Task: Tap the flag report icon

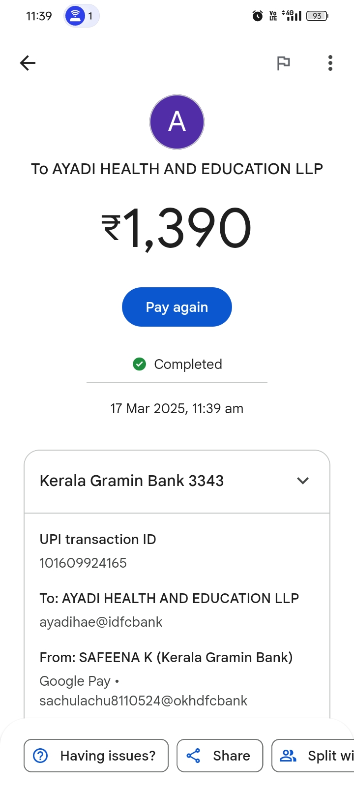Action: [284, 63]
